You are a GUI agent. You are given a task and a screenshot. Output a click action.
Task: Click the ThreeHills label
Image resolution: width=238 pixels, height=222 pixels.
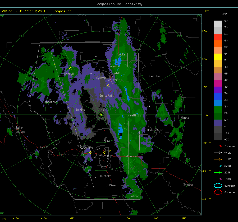pyautogui.click(x=133, y=115)
